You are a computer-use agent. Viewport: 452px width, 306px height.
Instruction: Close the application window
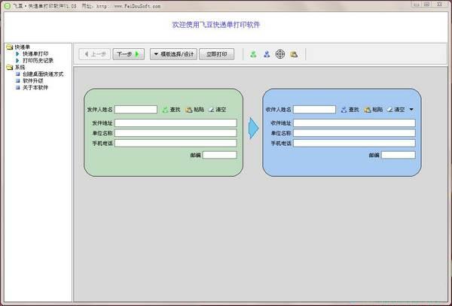pos(439,5)
